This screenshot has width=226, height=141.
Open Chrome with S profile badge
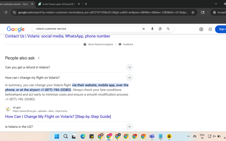tap(118, 136)
